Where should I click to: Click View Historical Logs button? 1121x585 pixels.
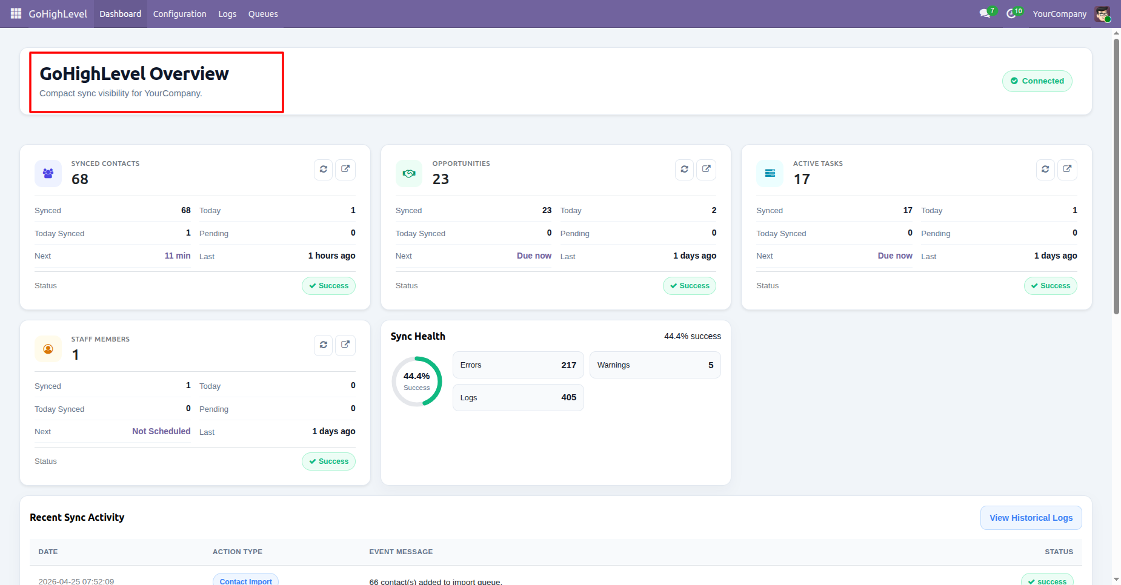coord(1031,518)
